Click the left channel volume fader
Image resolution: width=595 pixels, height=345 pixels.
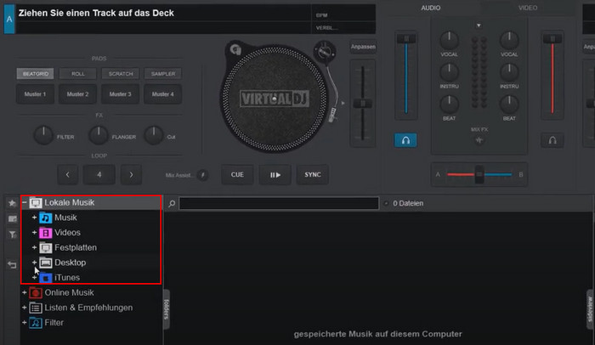(406, 39)
